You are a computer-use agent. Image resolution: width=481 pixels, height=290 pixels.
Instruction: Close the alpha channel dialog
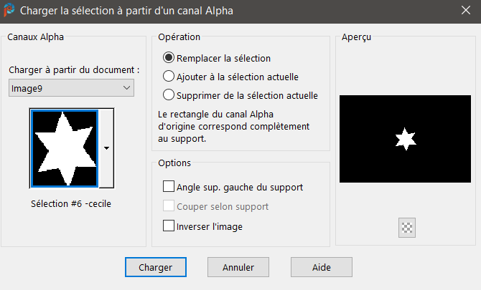point(464,11)
